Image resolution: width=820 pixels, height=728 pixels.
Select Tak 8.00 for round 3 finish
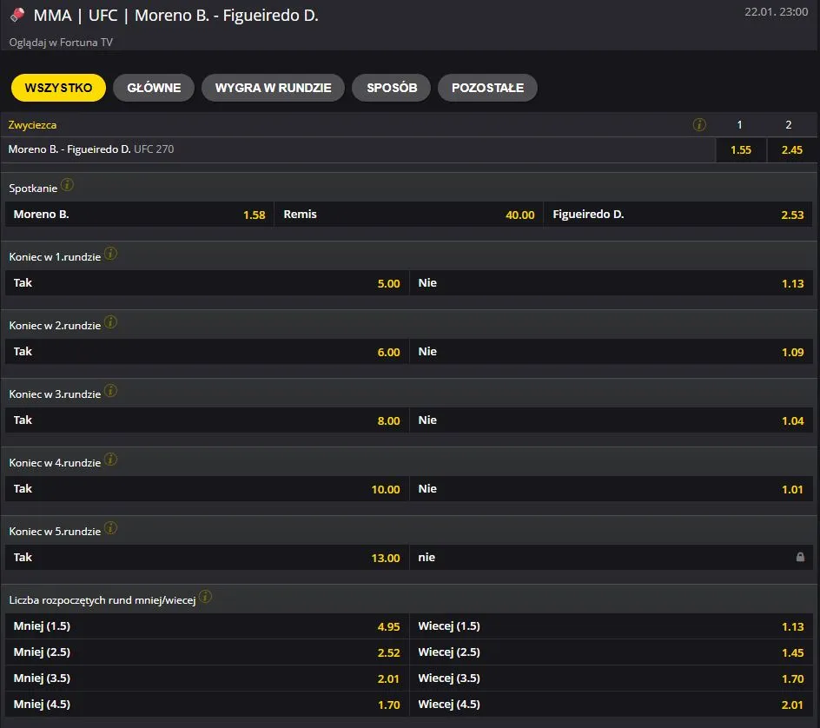pos(207,420)
